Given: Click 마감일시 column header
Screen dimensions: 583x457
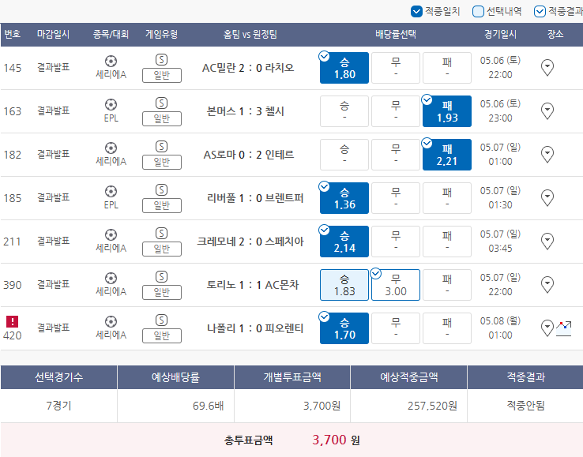Looking at the screenshot, I should (53, 35).
